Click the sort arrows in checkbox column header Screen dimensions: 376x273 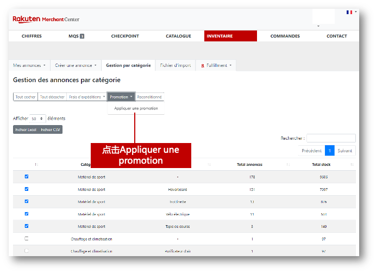pos(36,165)
